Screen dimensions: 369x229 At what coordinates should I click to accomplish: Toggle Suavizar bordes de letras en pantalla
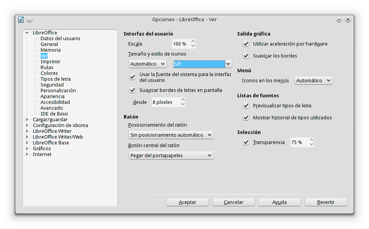(x=133, y=90)
